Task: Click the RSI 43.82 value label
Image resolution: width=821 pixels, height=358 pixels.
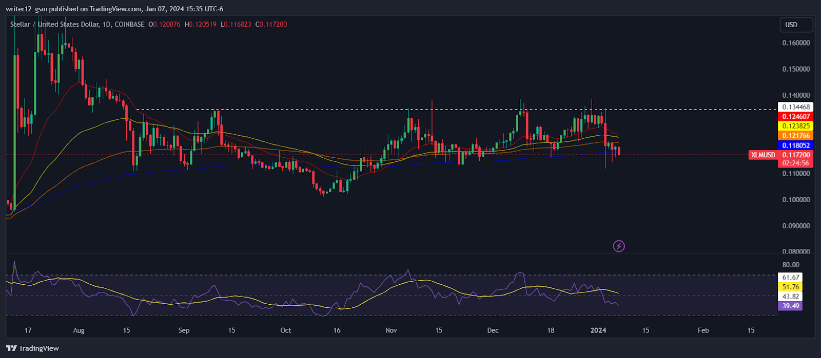Action: tap(791, 297)
